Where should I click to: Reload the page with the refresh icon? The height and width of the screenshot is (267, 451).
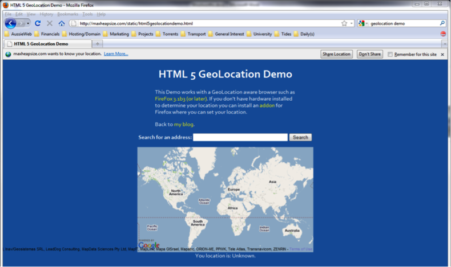pos(38,23)
